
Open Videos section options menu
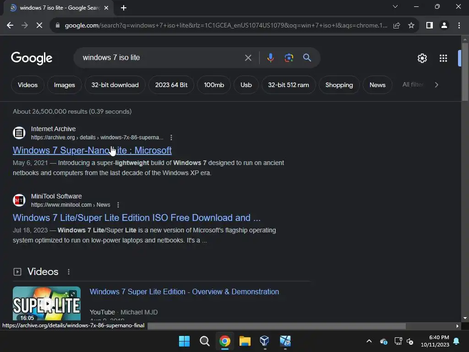click(x=69, y=272)
